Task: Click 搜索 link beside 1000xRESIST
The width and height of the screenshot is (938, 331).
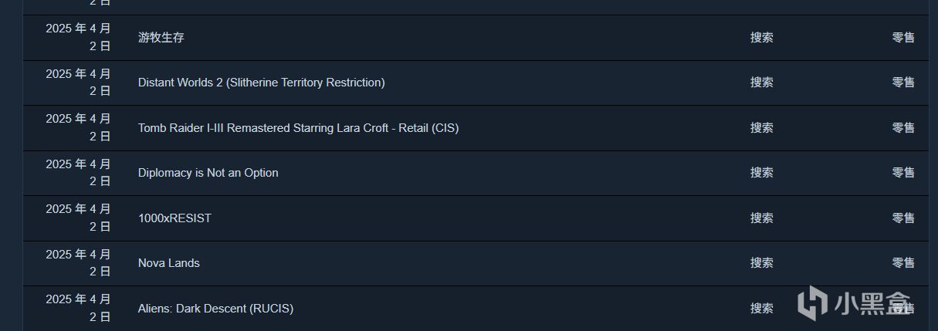Action: tap(761, 218)
